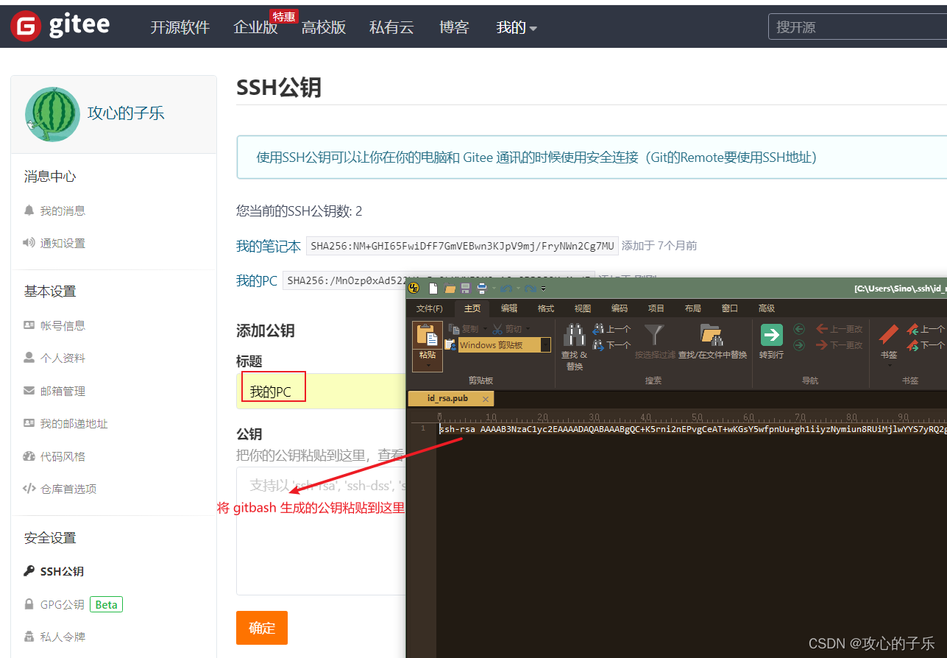
Task: Open 博客 in Gitee navigation
Action: pyautogui.click(x=454, y=27)
